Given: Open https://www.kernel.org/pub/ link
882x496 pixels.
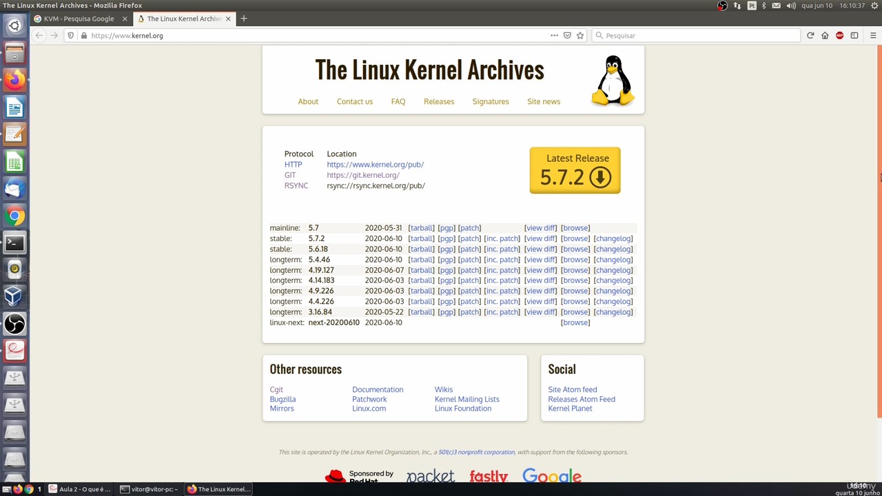Looking at the screenshot, I should [376, 165].
